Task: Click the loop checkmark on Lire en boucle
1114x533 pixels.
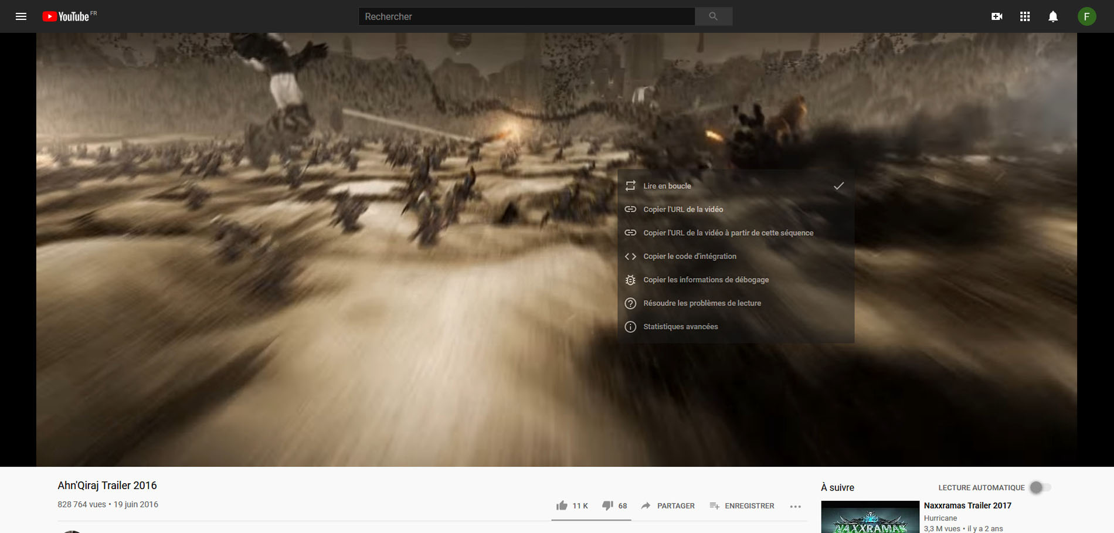Action: click(839, 186)
